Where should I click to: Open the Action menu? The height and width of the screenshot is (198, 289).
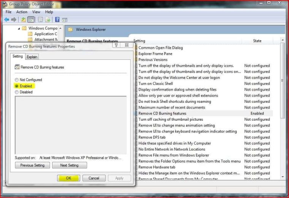(22, 12)
